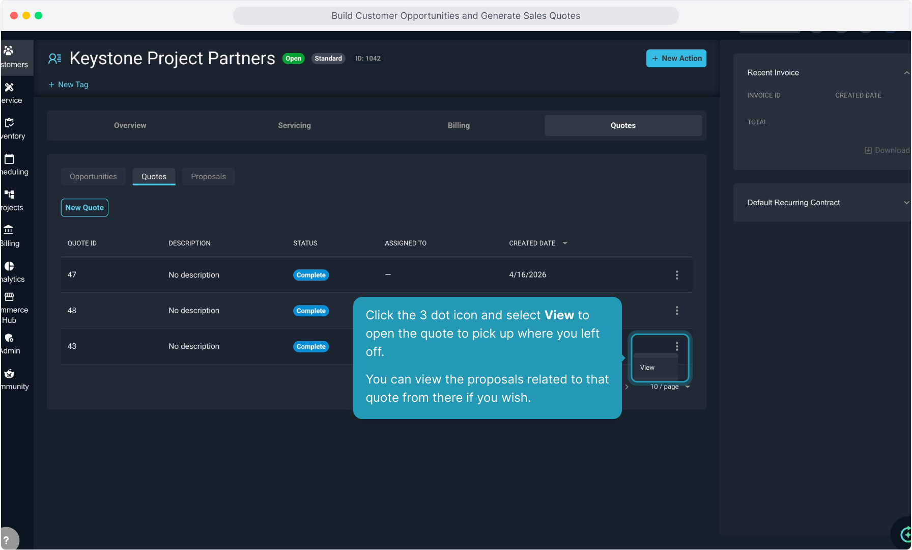
Task: Go to Inventory in the sidebar
Action: [9, 123]
